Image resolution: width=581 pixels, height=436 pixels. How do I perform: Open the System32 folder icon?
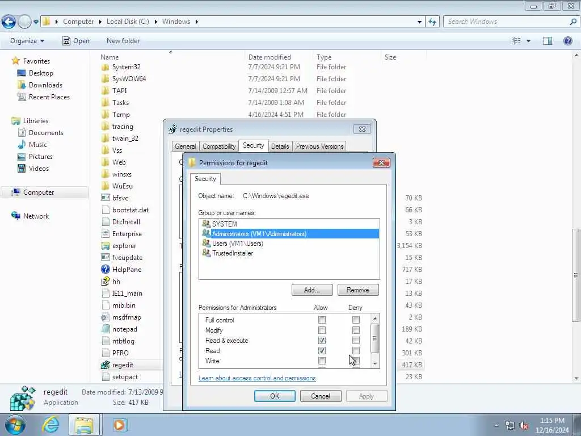(x=105, y=67)
